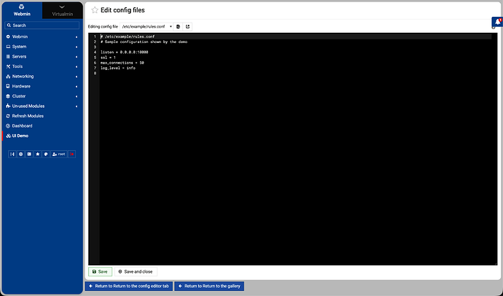Expand the Un-used Modules category arrow
503x296 pixels.
pyautogui.click(x=77, y=106)
